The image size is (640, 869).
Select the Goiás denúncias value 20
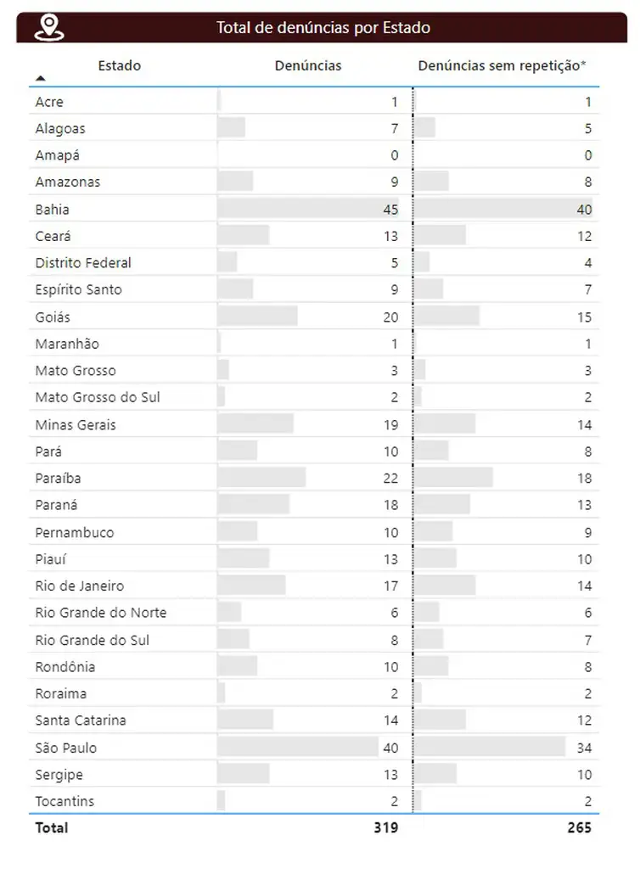point(390,317)
